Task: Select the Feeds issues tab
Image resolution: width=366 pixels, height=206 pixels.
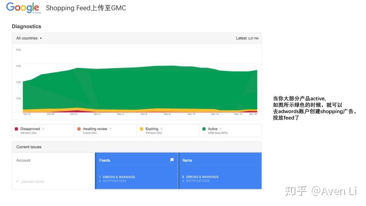Action: coord(136,171)
